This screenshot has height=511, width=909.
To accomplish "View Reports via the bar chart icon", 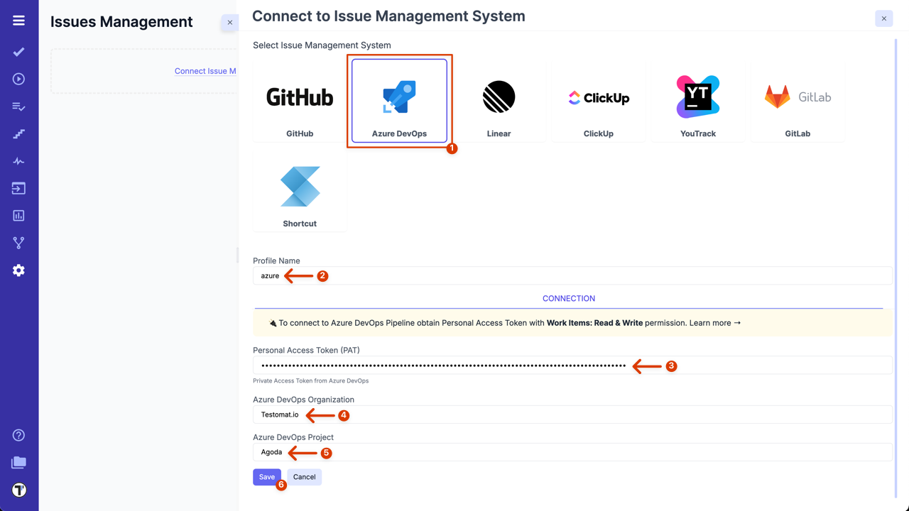I will click(x=18, y=215).
